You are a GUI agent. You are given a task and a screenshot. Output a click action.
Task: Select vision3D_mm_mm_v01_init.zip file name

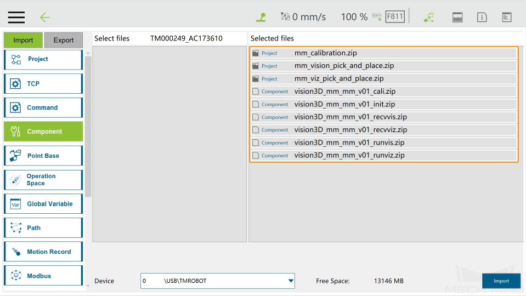pyautogui.click(x=344, y=104)
